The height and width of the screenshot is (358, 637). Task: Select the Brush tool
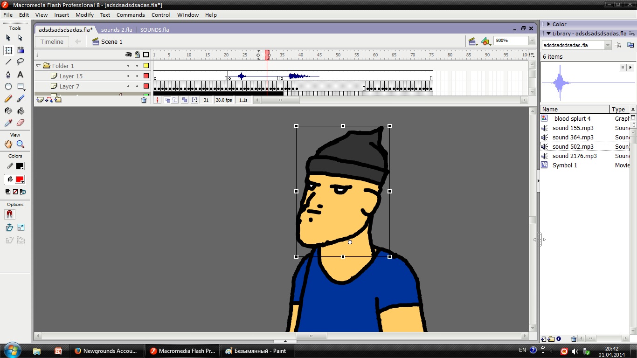tap(21, 99)
